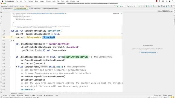The height and width of the screenshot is (98, 175).
Task: Click the Profile app toolbar icon
Action: [x=151, y=6]
